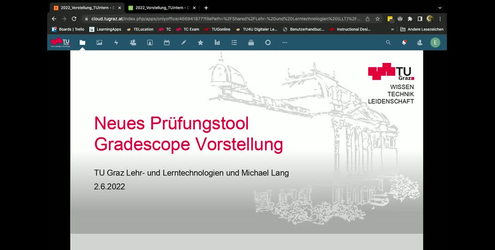Open the circle app icon
The image size is (495, 250).
tap(268, 42)
